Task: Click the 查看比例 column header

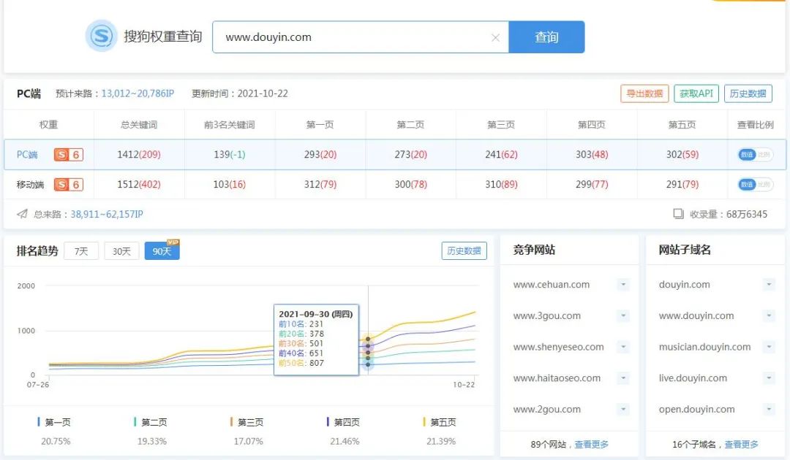Action: click(755, 125)
